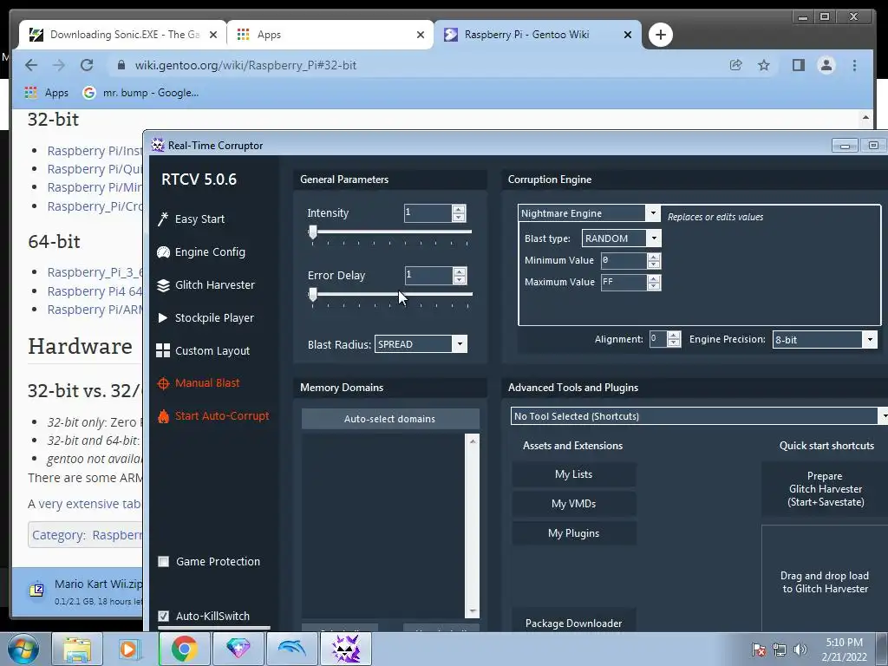Increase the Alignment stepper

coord(673,336)
